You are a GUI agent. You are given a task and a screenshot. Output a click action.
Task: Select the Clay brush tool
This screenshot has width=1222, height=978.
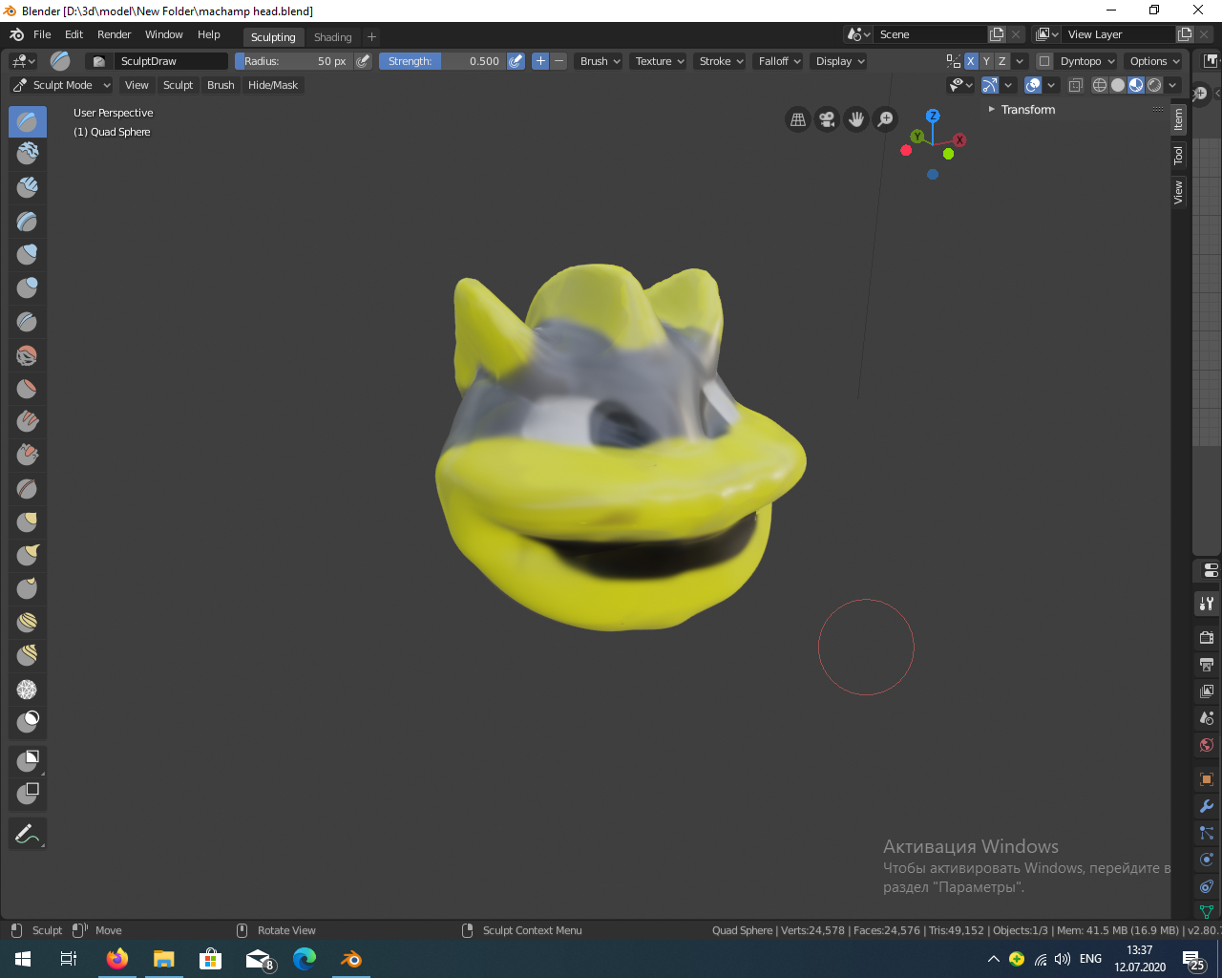28,155
